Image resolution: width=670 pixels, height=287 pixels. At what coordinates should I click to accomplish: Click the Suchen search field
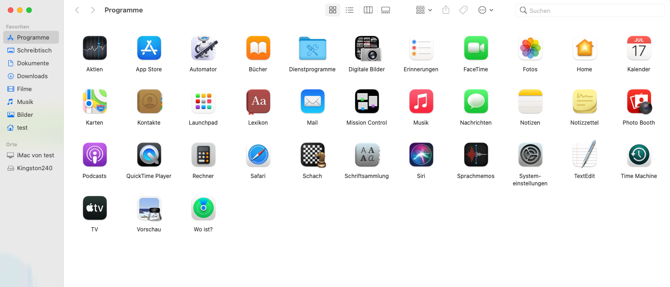tap(590, 10)
